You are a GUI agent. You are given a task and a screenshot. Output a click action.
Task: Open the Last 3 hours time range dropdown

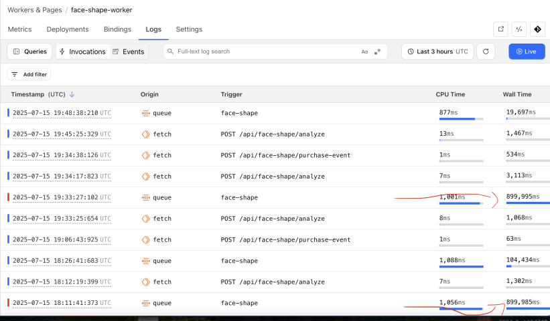[437, 51]
